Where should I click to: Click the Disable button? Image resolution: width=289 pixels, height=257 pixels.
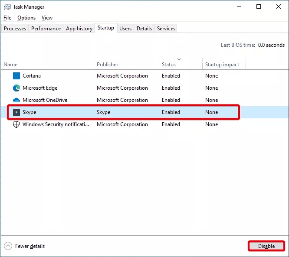click(x=266, y=246)
